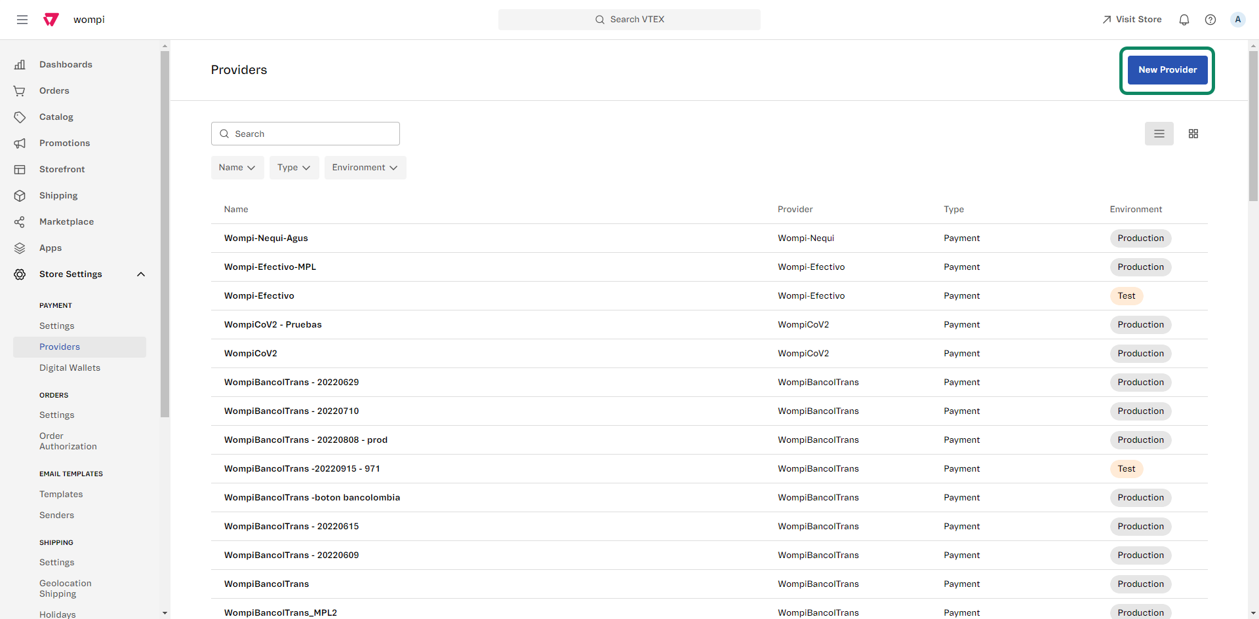1259x619 pixels.
Task: Open the hamburger menu icon
Action: click(22, 20)
